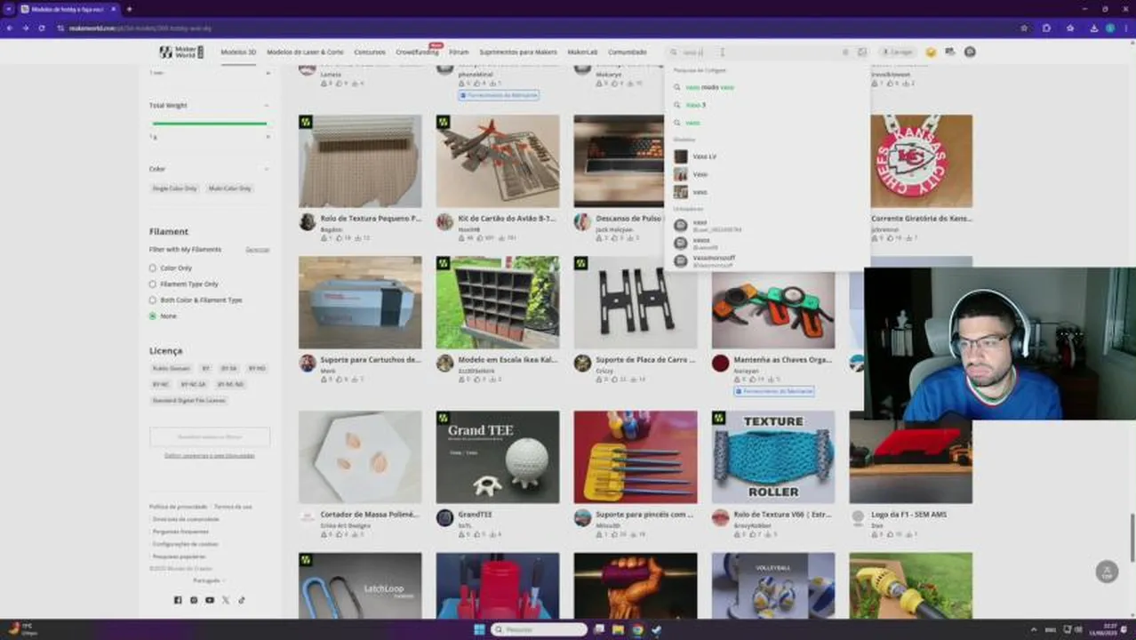Open a new browser tab
This screenshot has width=1136, height=640.
(129, 9)
